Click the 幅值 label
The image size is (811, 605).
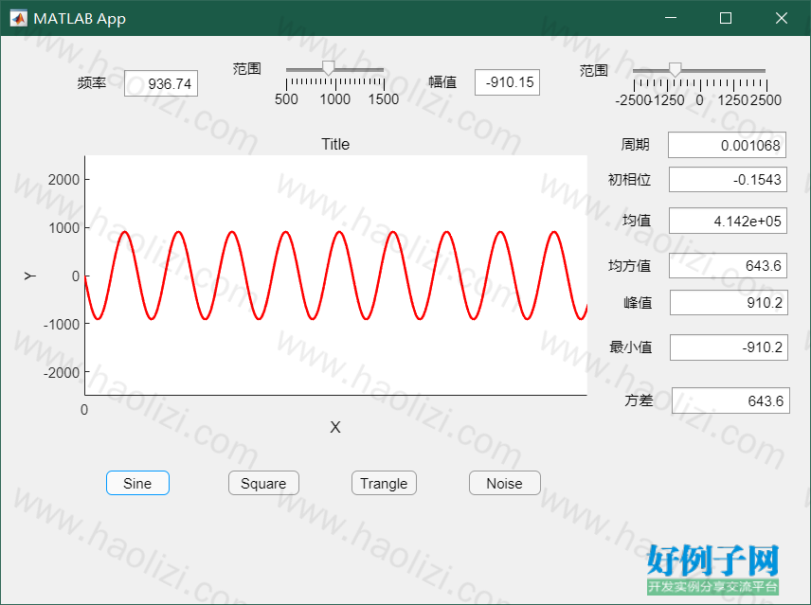[x=442, y=82]
